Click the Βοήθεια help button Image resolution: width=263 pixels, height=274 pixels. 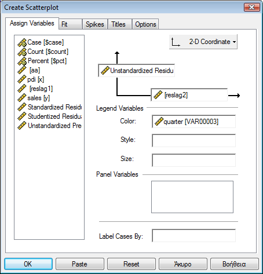[235, 264]
